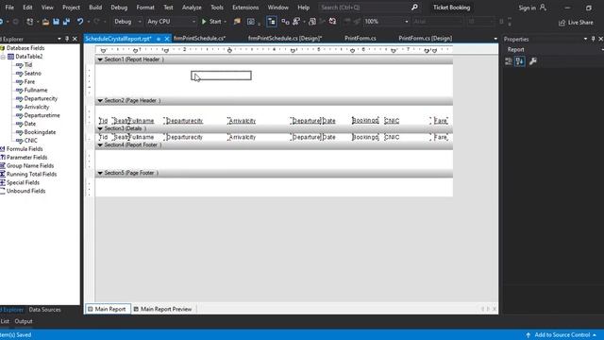604x340 pixels.
Task: Collapse Section4 (Report Footer)
Action: tap(100, 144)
